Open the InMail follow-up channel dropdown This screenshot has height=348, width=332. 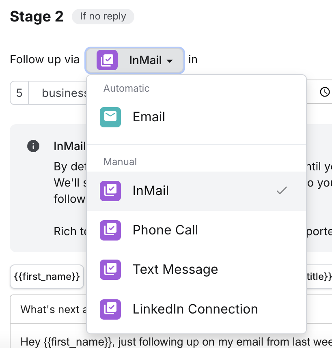pyautogui.click(x=135, y=60)
